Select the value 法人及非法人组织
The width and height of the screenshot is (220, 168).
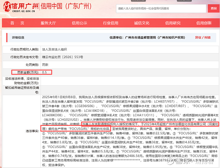(54, 49)
